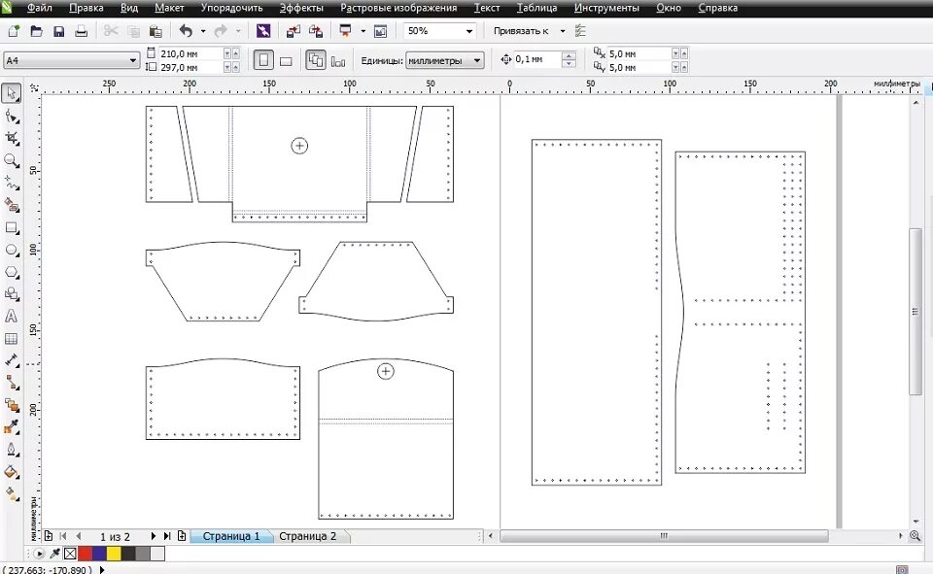This screenshot has width=933, height=574.
Task: Select the Interactive fill tool
Action: pos(12,495)
